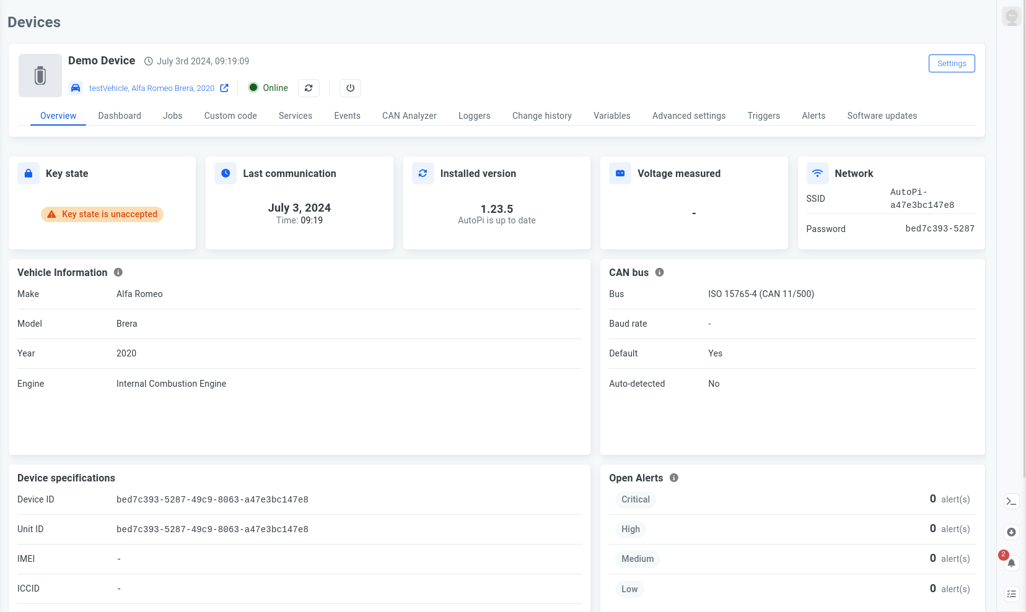The height and width of the screenshot is (612, 1026).
Task: Click the Low alerts badge
Action: coord(629,589)
